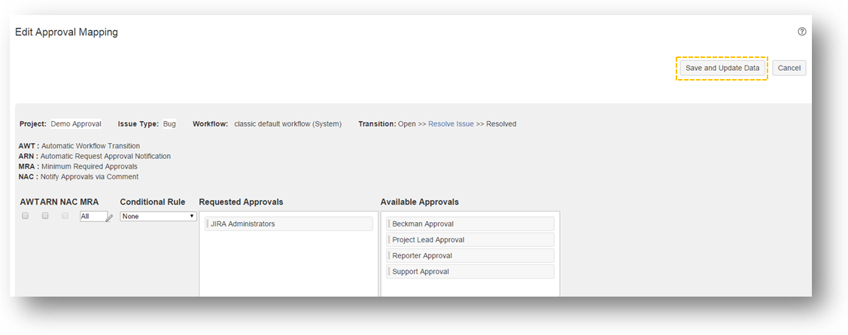Toggle the ARN checkbox

[x=45, y=216]
